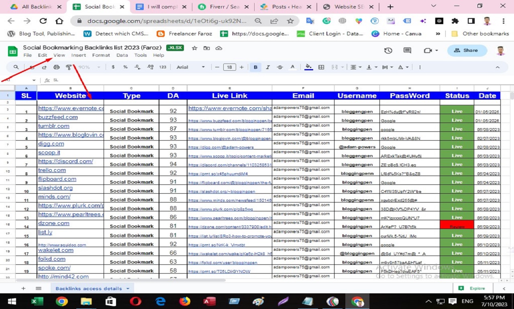The height and width of the screenshot is (309, 514).
Task: Open the File menu
Action: [27, 55]
